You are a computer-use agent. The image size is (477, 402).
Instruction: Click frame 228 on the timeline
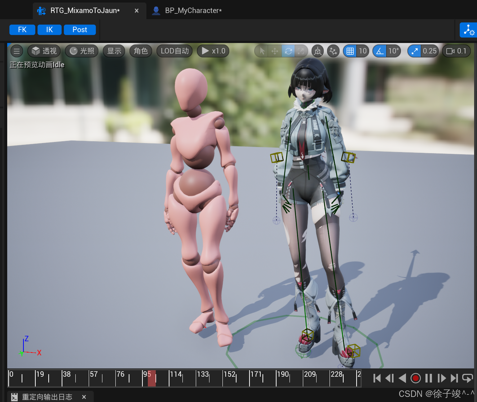click(336, 374)
